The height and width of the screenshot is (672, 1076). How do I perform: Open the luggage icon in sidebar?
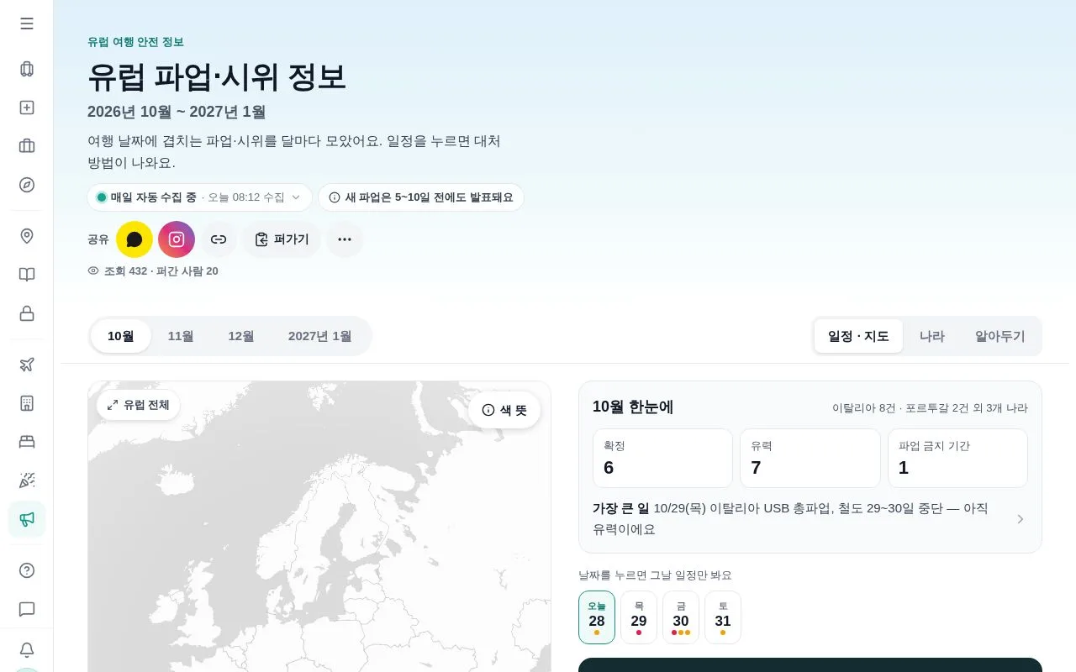pyautogui.click(x=27, y=69)
